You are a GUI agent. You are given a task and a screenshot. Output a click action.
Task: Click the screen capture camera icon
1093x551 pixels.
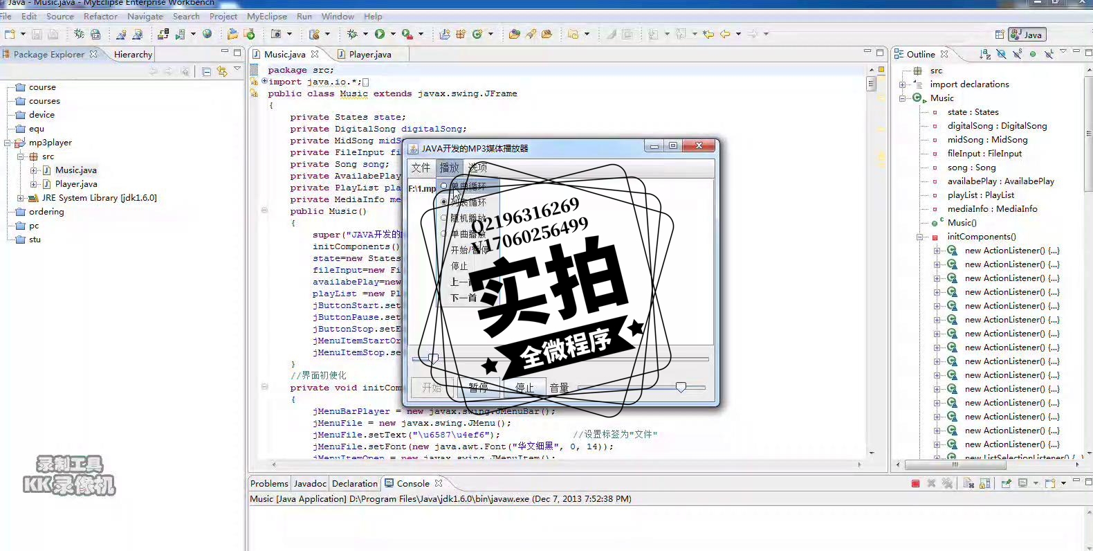coord(276,34)
